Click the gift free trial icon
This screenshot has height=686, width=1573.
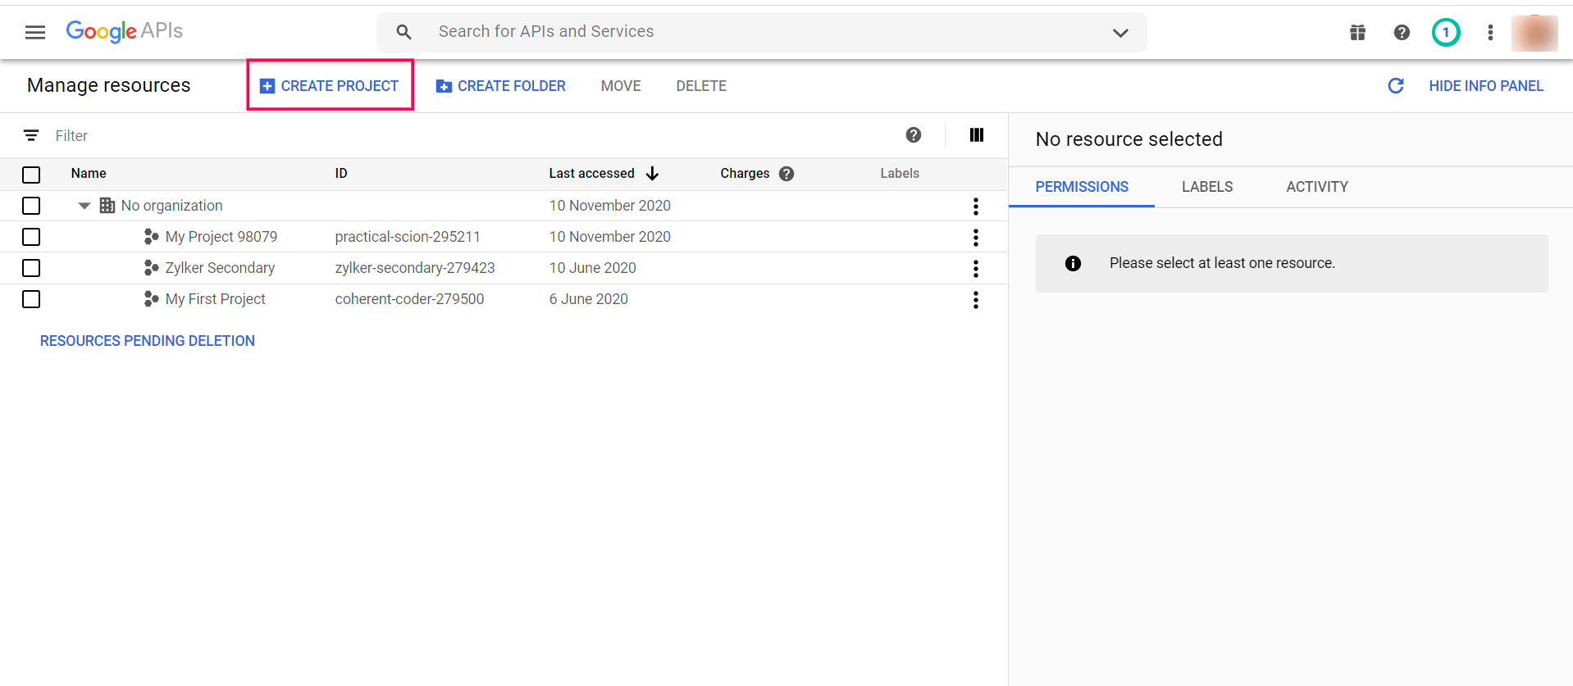[1357, 32]
